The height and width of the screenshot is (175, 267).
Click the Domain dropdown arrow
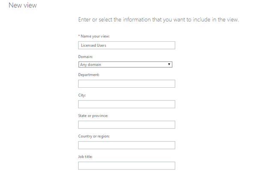pos(169,64)
